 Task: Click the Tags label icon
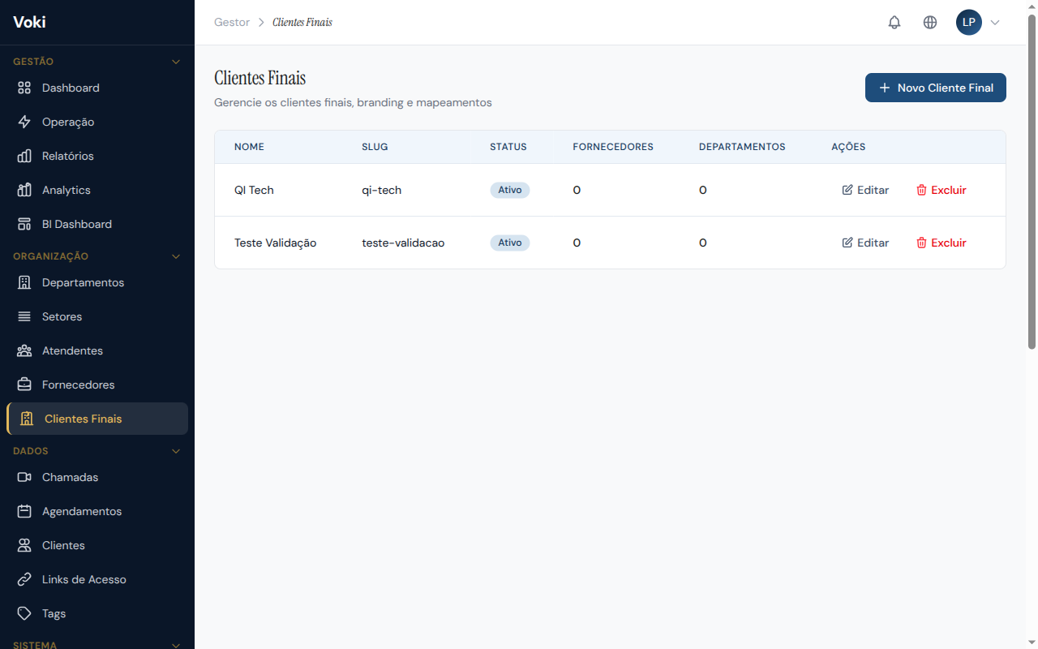pos(24,613)
